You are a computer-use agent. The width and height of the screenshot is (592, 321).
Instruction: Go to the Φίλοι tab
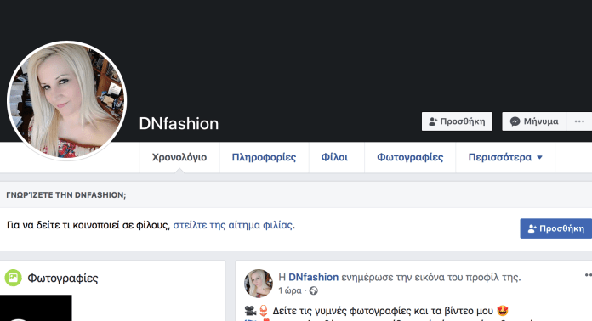(334, 157)
